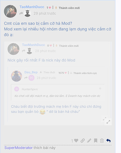Screen dimensions: 121x153
Task: Bookmark this post
Action: tap(96, 140)
